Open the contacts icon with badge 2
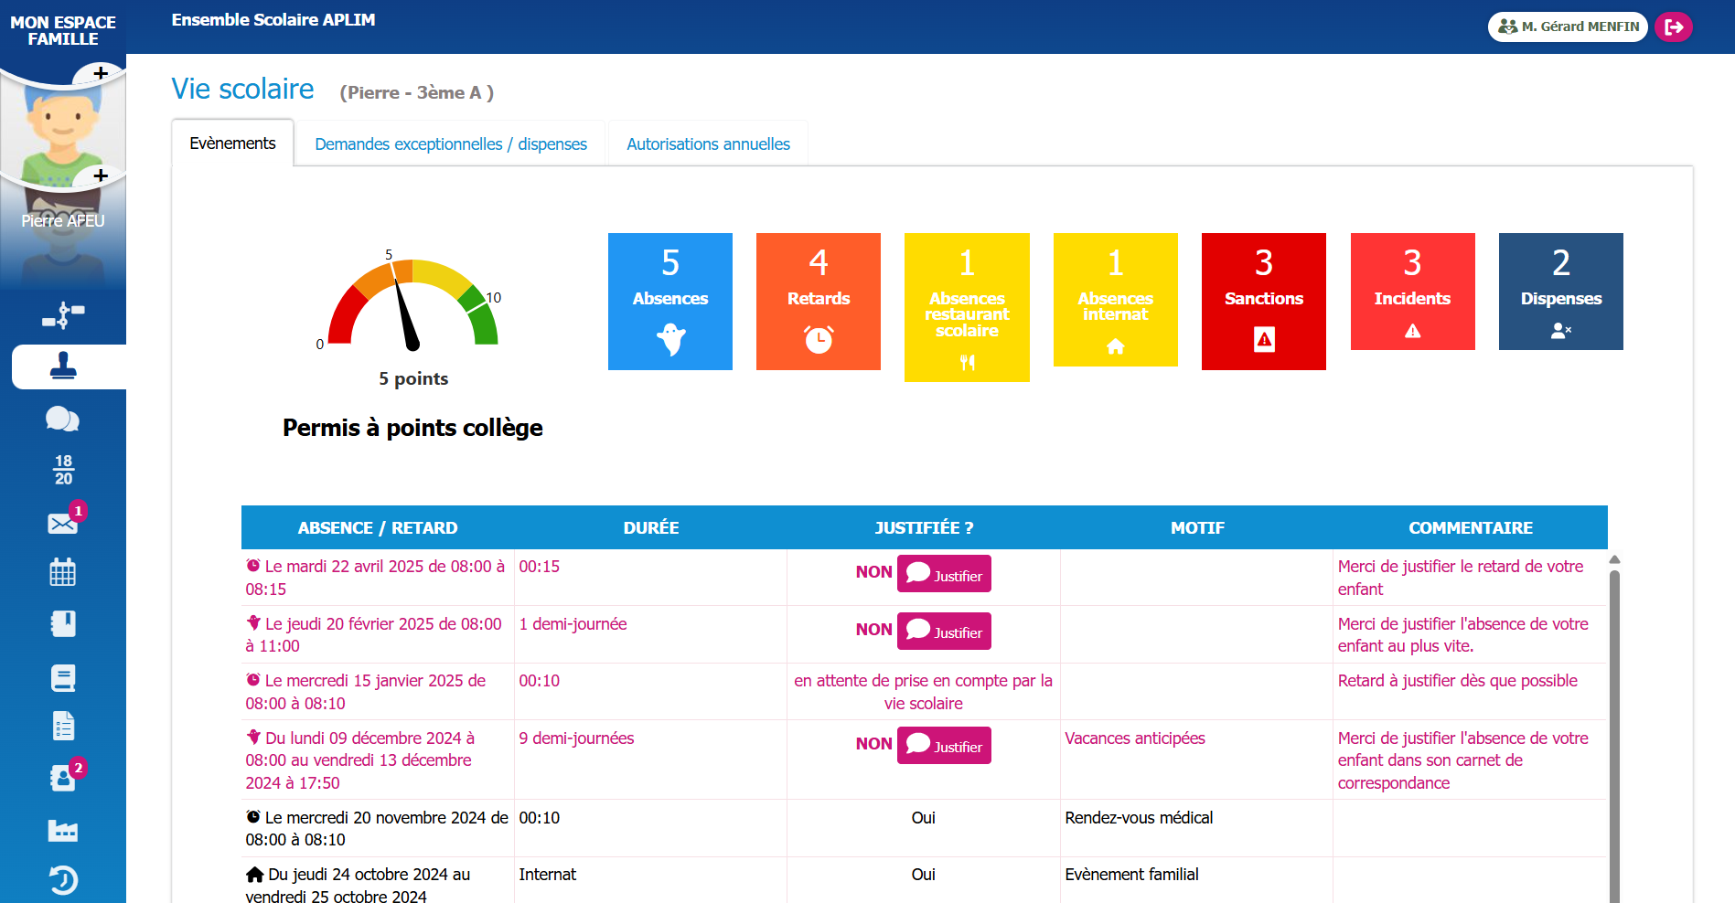The height and width of the screenshot is (903, 1735). click(63, 777)
